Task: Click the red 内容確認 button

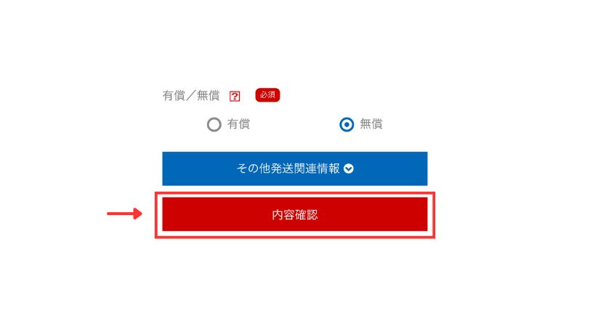Action: pos(295,214)
